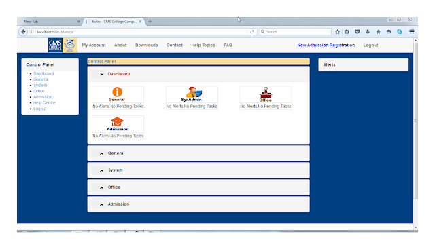Viewport: 435px width, 247px height.
Task: Click New Admission Registration link
Action: coord(326,45)
